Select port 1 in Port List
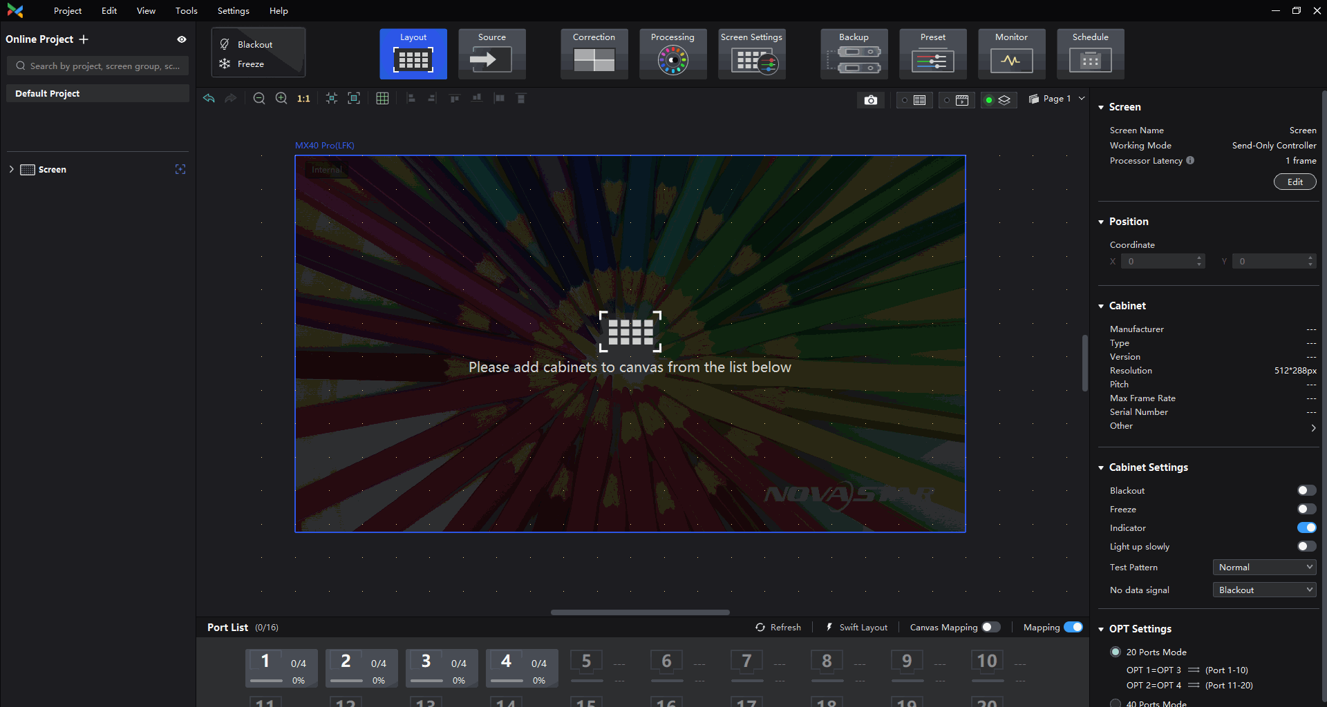 [x=282, y=668]
